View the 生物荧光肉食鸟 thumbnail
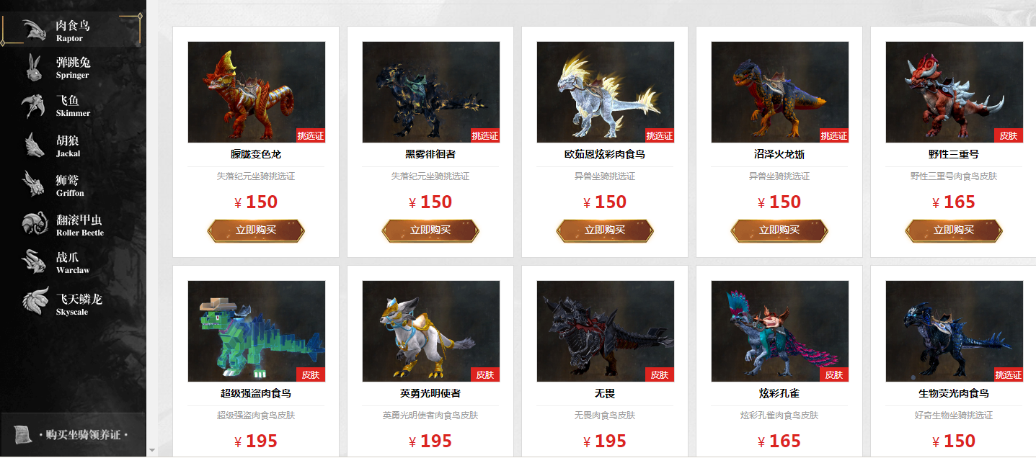This screenshot has width=1036, height=458. pyautogui.click(x=954, y=331)
